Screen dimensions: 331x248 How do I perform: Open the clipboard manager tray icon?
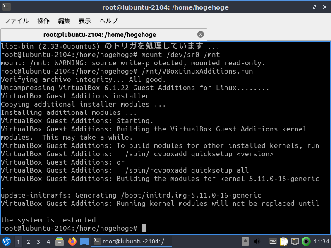coord(284,241)
